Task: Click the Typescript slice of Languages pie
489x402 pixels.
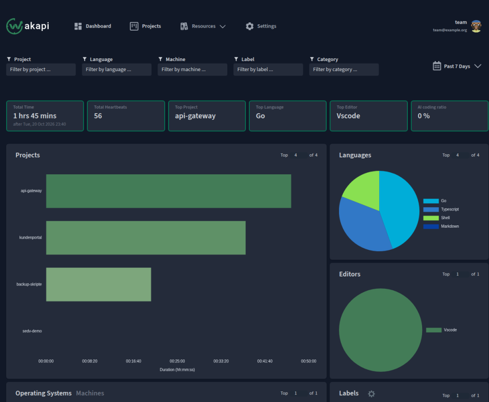Action: click(x=362, y=228)
